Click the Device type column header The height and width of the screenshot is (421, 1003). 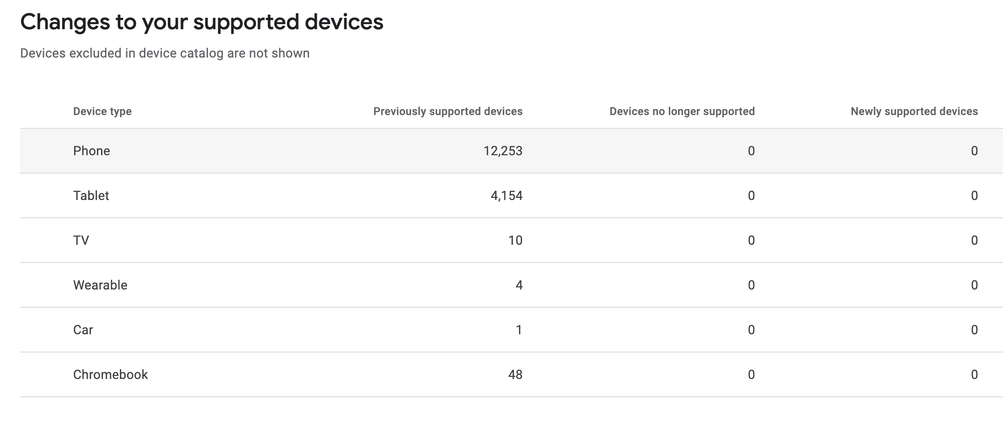point(102,111)
